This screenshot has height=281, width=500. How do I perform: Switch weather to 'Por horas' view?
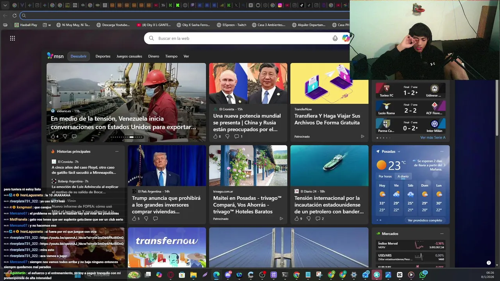385,176
